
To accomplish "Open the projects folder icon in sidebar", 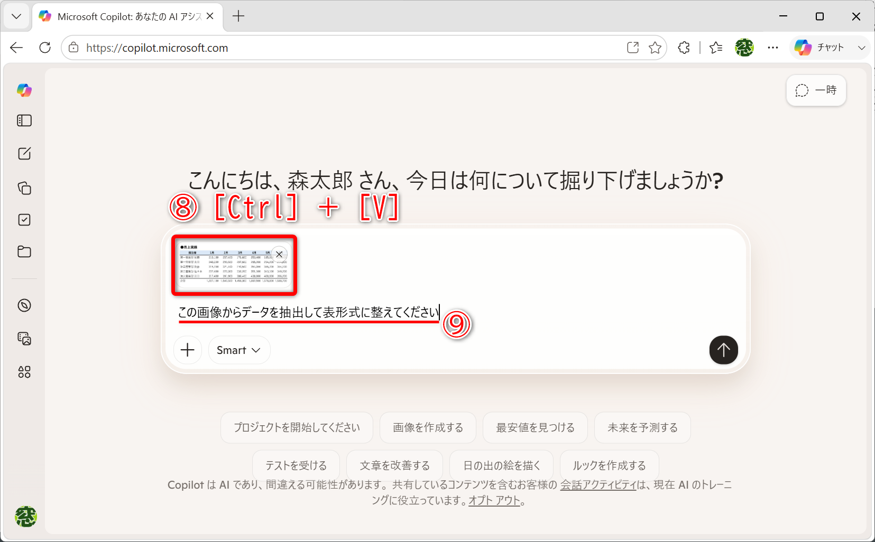I will 24,251.
